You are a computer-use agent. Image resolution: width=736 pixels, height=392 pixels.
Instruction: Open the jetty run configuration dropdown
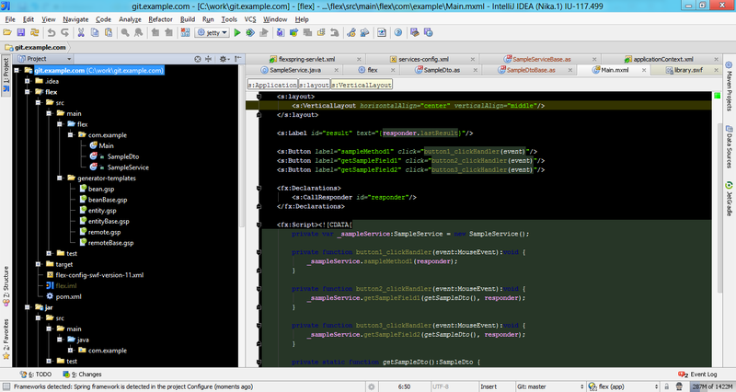point(213,32)
